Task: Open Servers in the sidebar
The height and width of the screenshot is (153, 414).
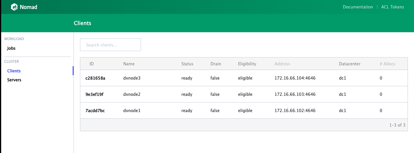Action: [x=14, y=80]
